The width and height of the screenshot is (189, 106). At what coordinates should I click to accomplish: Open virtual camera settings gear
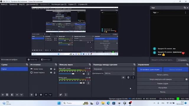(186, 79)
